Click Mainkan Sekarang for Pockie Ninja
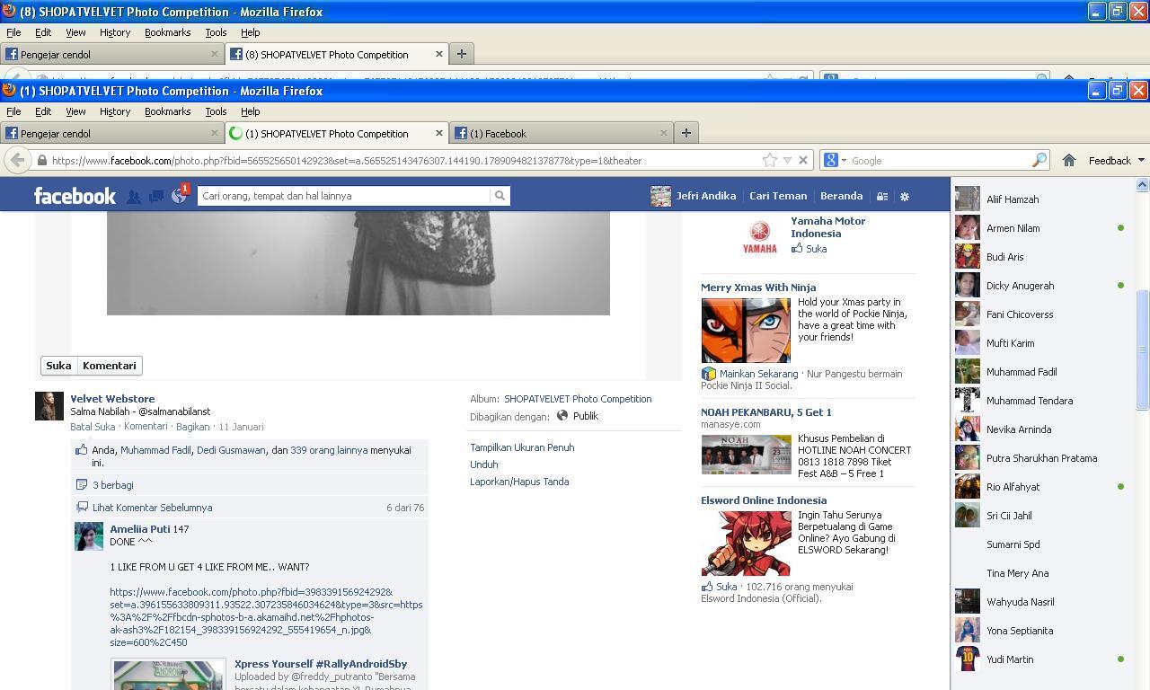 click(758, 374)
